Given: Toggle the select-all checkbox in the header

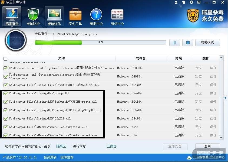Looking at the screenshot, I should click(x=5, y=59).
